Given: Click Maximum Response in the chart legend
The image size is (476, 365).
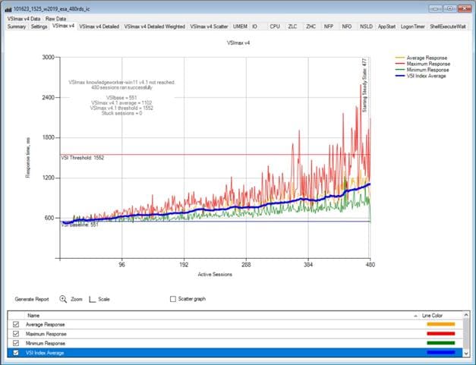Looking at the screenshot, I should tap(428, 64).
